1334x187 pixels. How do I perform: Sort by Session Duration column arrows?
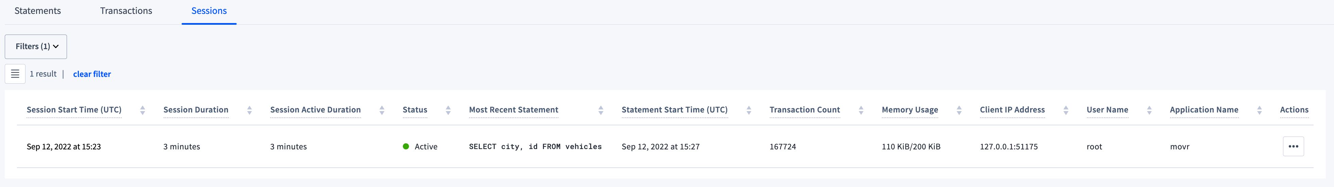click(x=249, y=110)
